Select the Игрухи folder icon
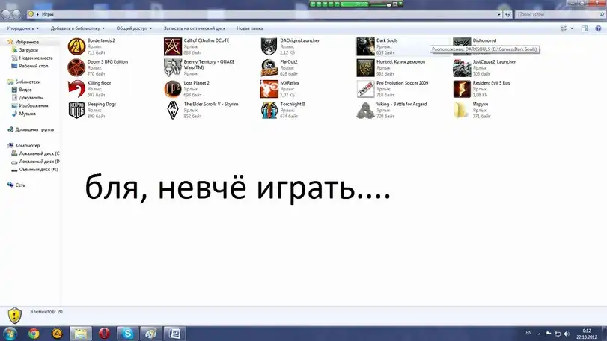The height and width of the screenshot is (341, 607). [462, 110]
